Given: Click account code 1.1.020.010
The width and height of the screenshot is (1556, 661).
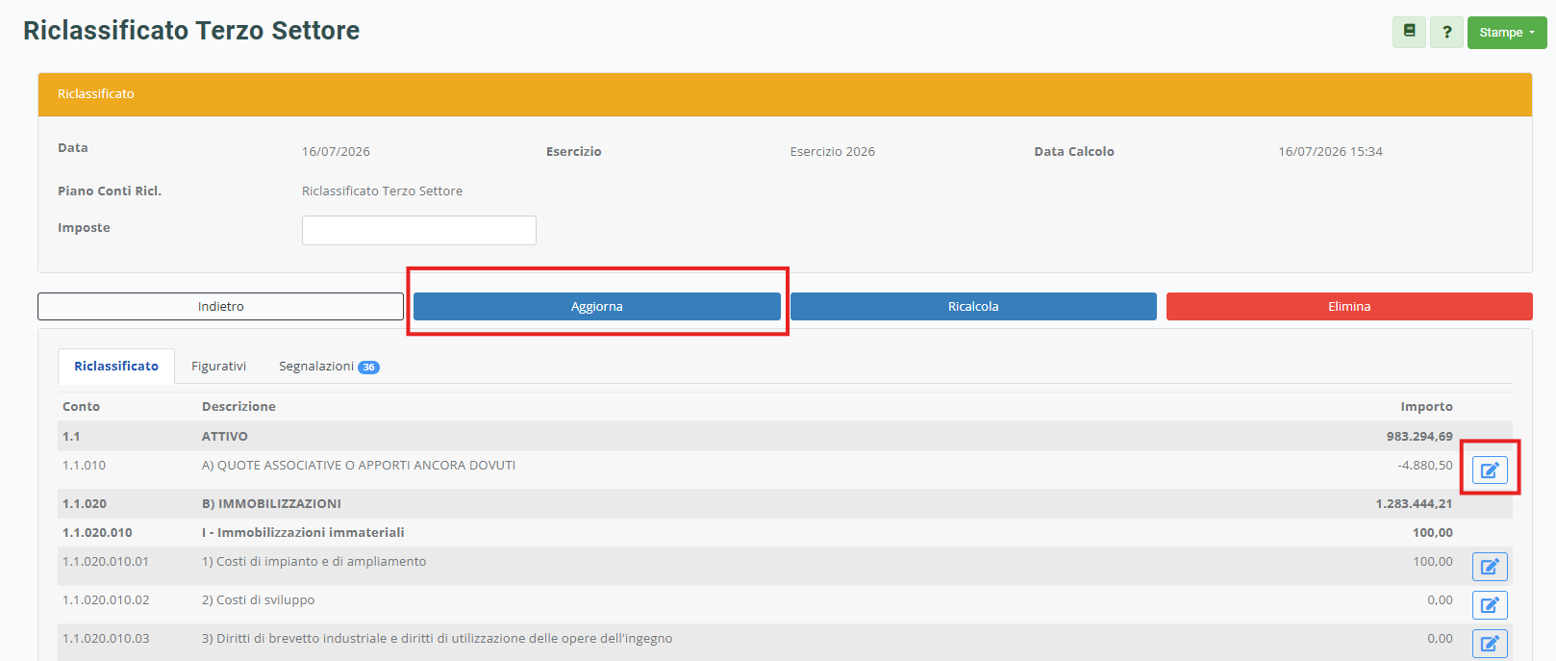Looking at the screenshot, I should pyautogui.click(x=97, y=533).
